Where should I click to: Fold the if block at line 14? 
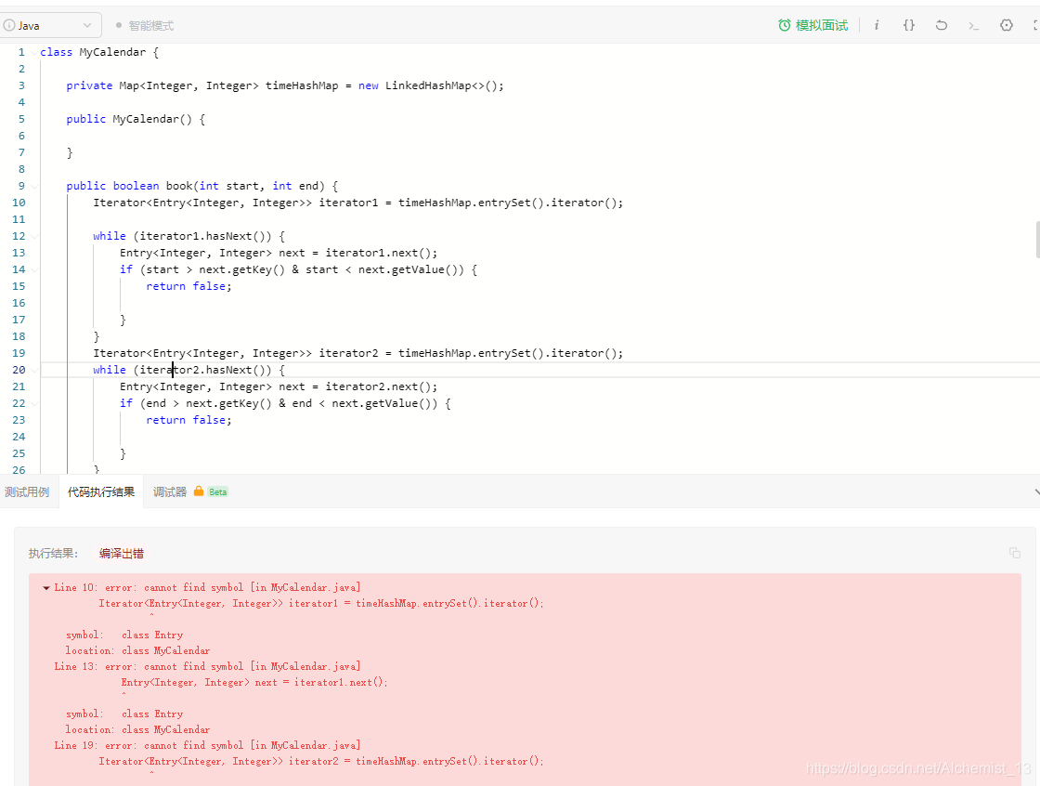[34, 269]
